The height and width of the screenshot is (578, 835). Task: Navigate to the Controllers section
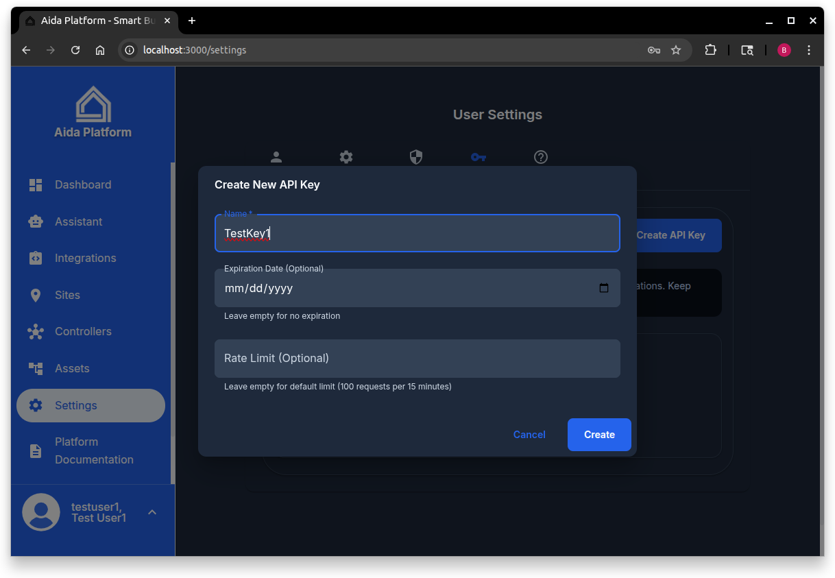point(83,331)
